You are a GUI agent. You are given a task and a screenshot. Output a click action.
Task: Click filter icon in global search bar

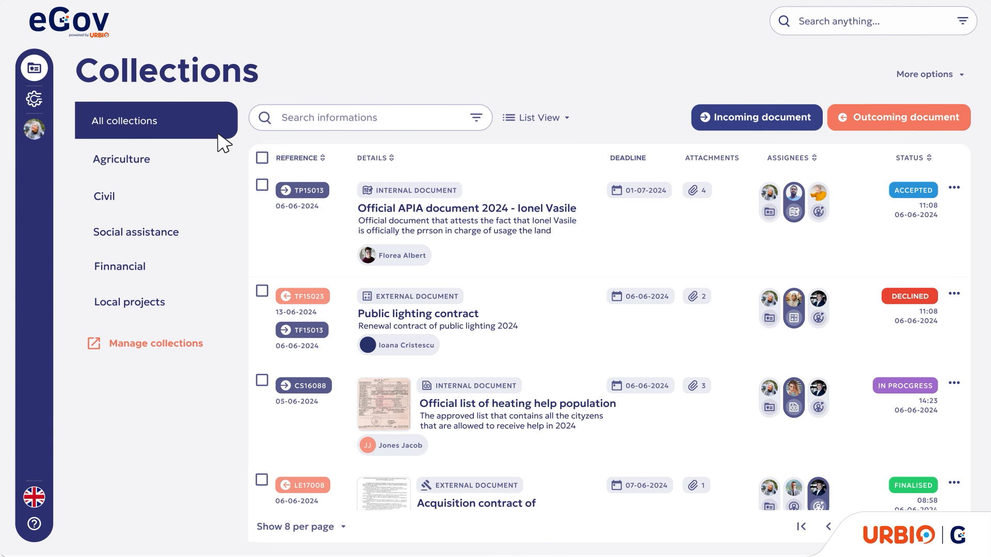[x=963, y=21]
